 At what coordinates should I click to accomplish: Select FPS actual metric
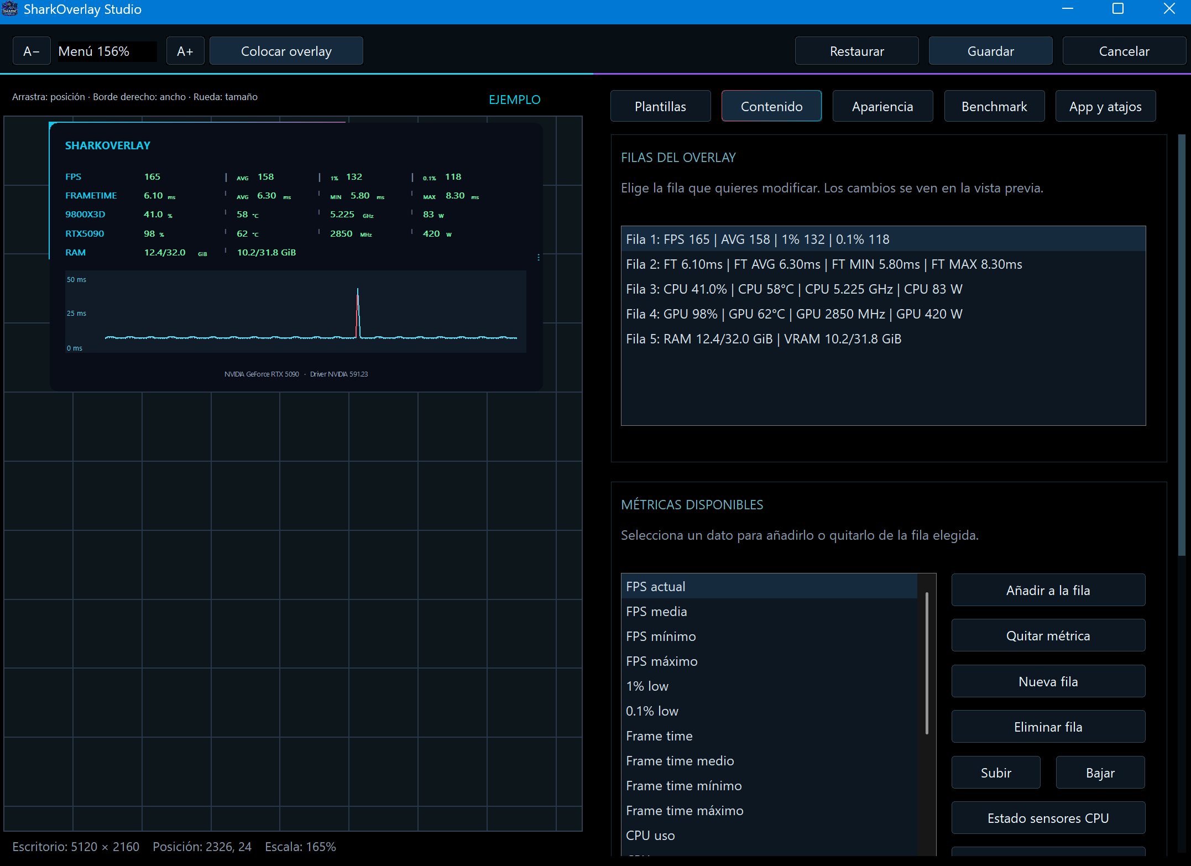pyautogui.click(x=769, y=586)
